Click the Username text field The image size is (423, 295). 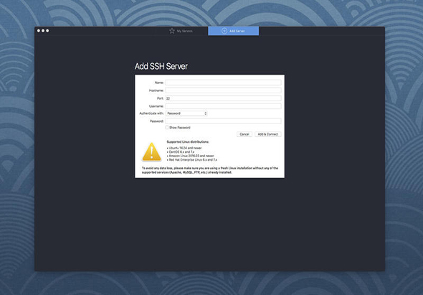tap(224, 106)
